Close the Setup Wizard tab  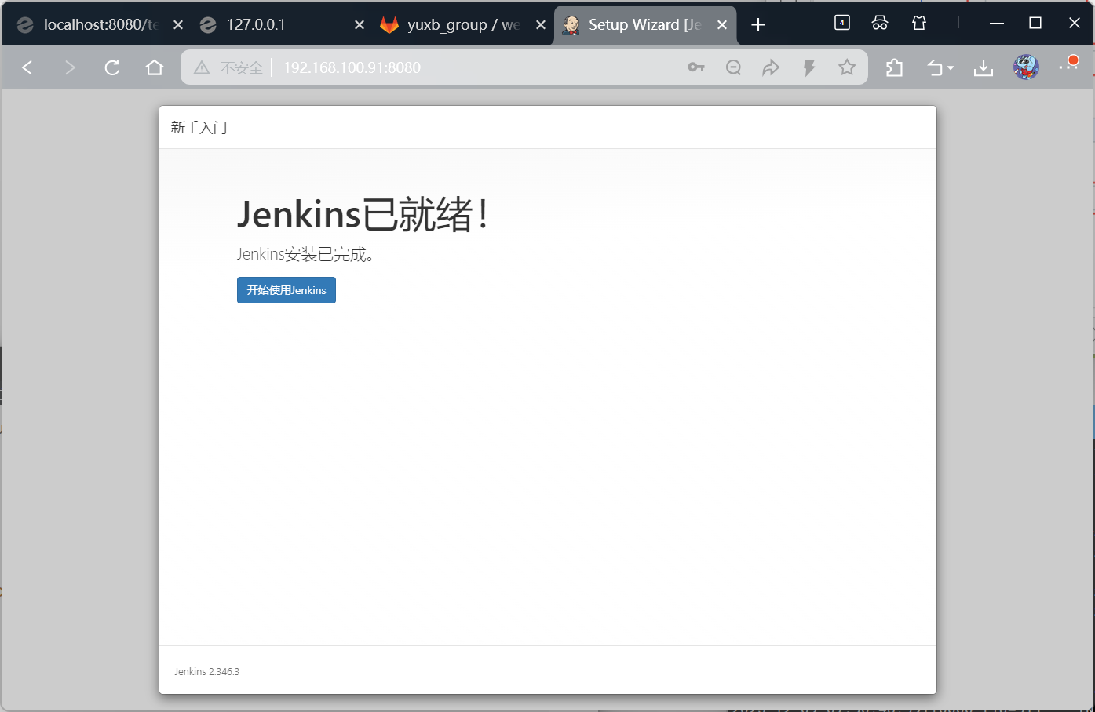click(x=722, y=25)
